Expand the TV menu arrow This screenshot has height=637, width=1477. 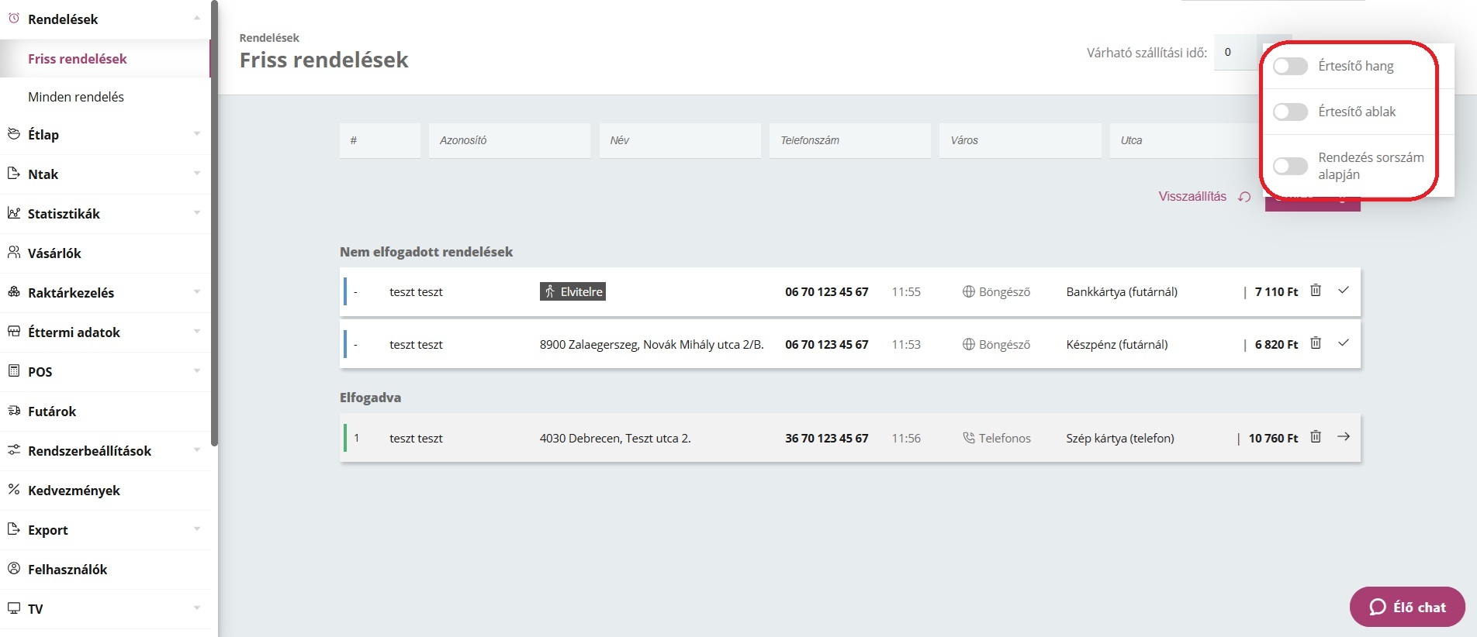(x=197, y=608)
